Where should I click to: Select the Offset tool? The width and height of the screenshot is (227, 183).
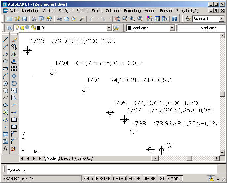tap(14, 61)
